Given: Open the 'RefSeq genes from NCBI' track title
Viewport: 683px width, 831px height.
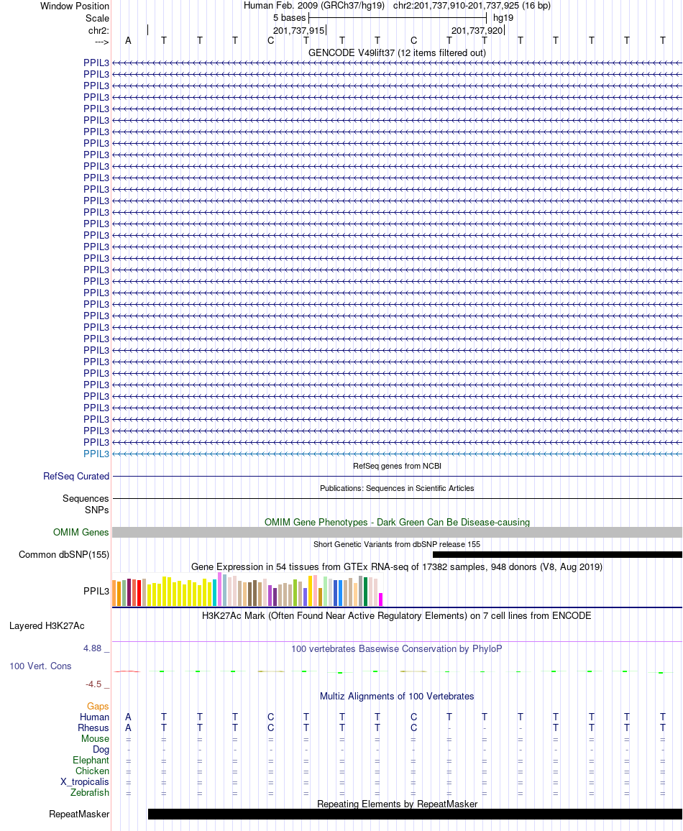Looking at the screenshot, I should pyautogui.click(x=397, y=466).
